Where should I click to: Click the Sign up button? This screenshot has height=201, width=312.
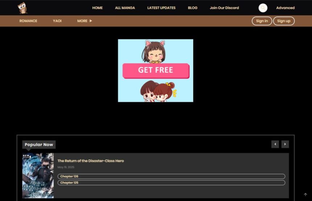(x=284, y=21)
